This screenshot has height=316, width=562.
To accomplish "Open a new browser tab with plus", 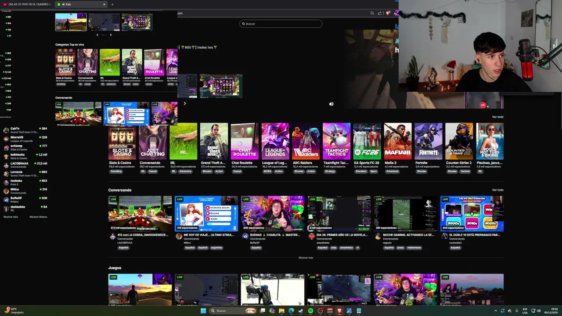I will (x=112, y=4).
